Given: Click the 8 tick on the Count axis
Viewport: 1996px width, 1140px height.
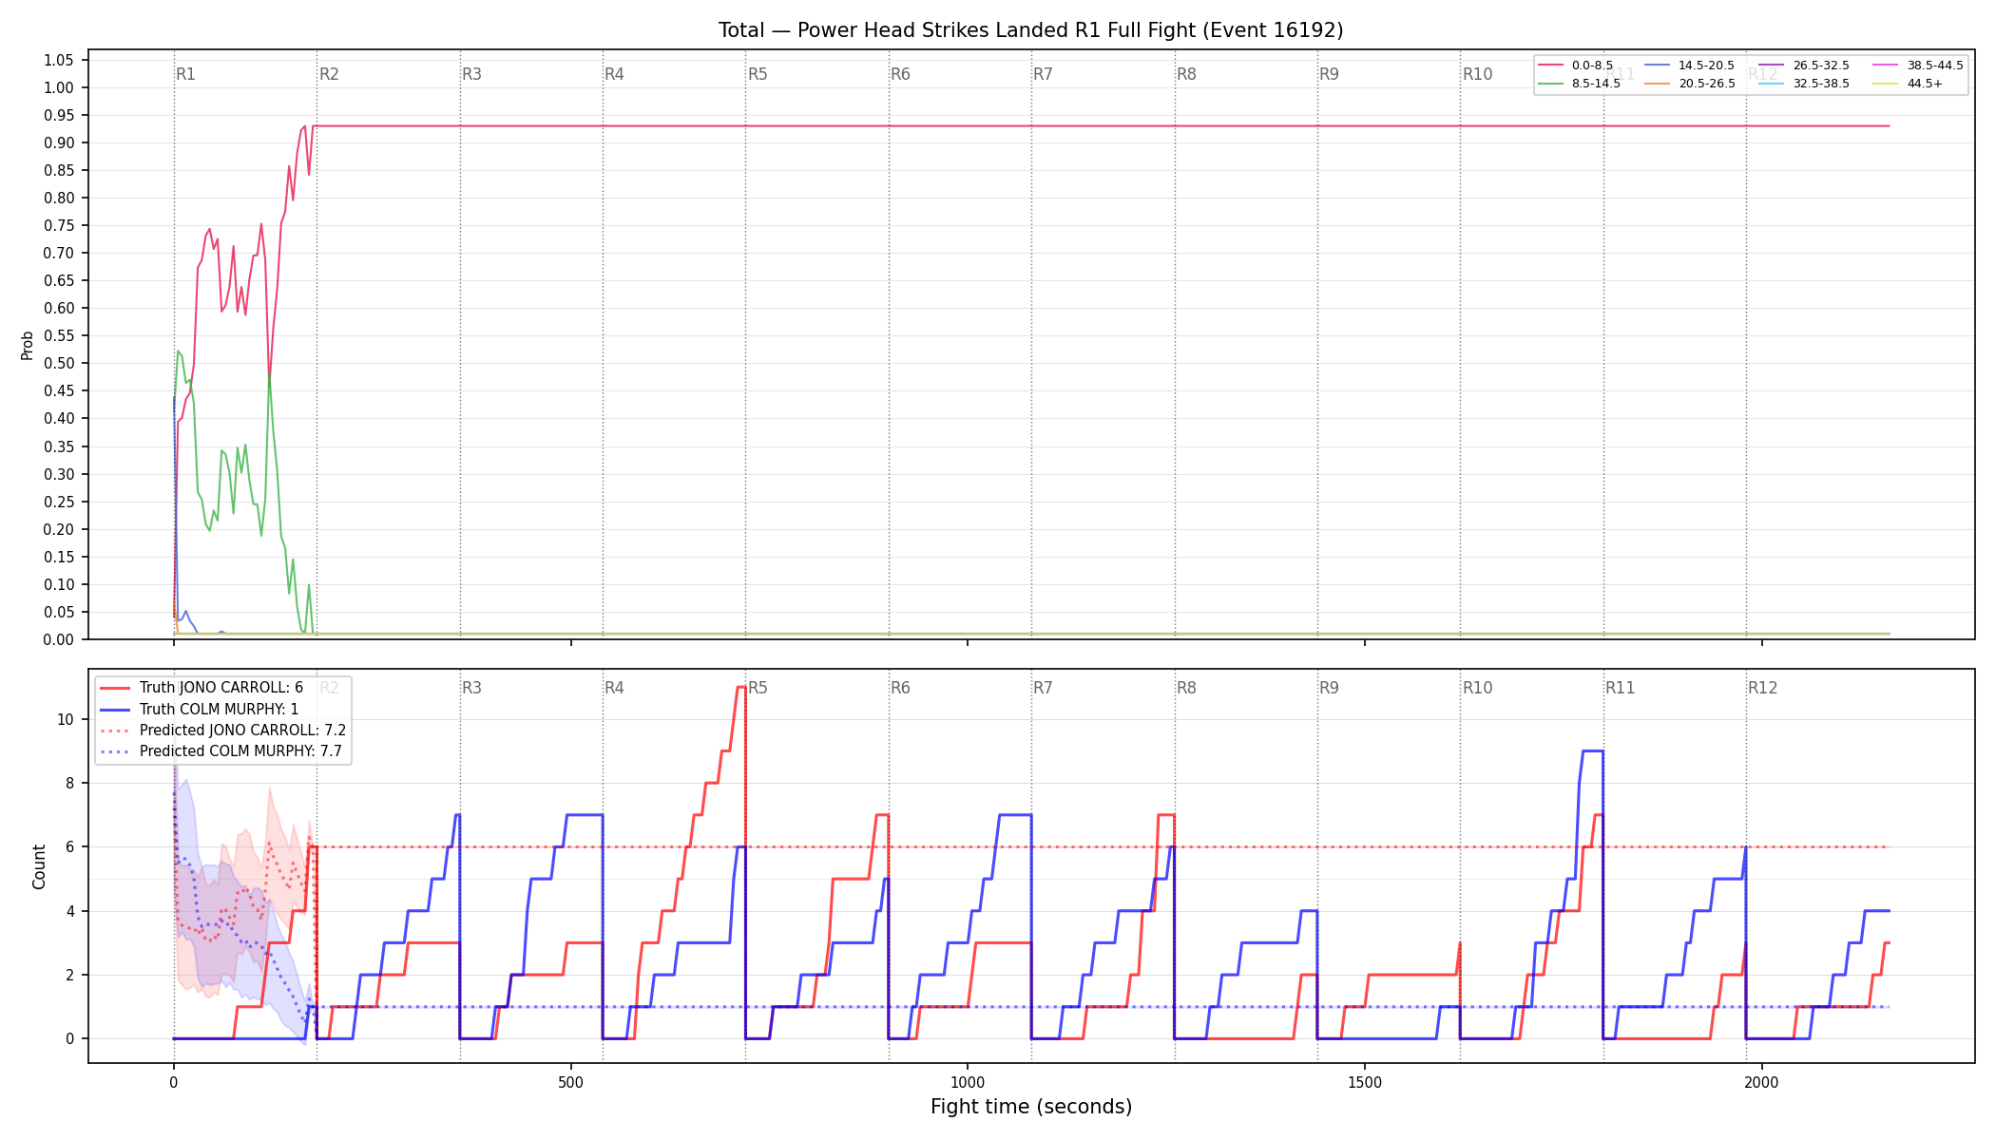Looking at the screenshot, I should [69, 784].
